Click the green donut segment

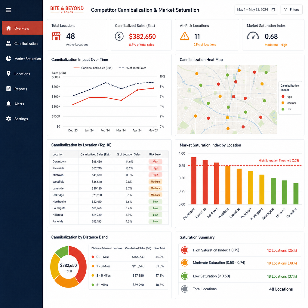(x=63, y=252)
